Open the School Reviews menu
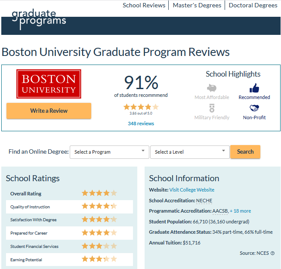Screen dimensions: 281x269 pos(144,5)
